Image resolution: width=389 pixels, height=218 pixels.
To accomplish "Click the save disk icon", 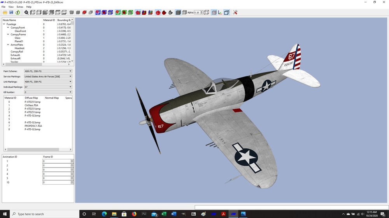I will pyautogui.click(x=11, y=12).
